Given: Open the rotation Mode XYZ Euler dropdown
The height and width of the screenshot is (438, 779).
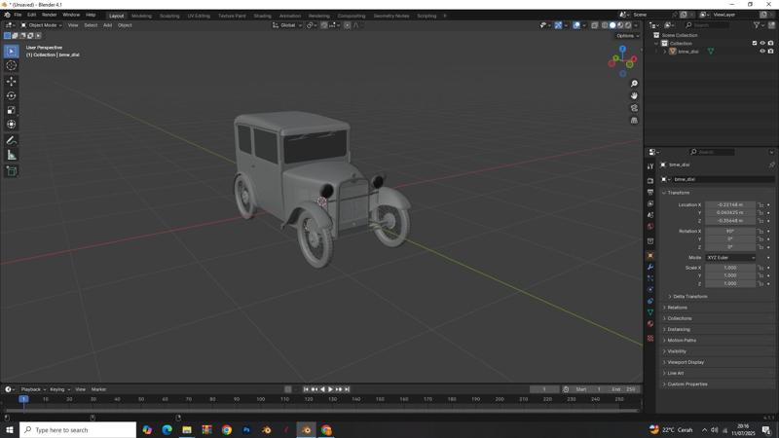Looking at the screenshot, I should pos(730,258).
